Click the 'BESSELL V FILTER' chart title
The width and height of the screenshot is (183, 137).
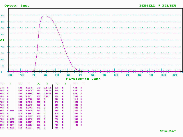[x=158, y=5]
